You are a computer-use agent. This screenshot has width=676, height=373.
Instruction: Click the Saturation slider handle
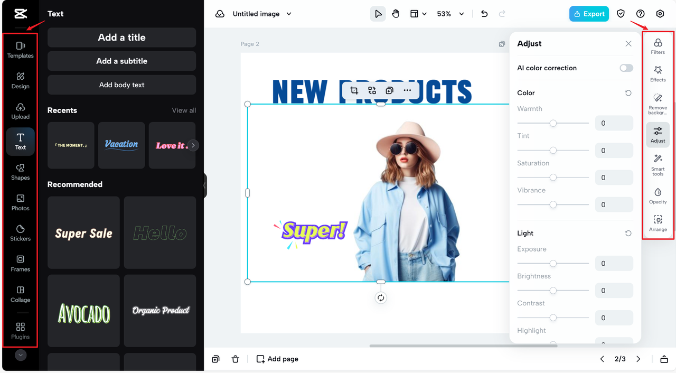pyautogui.click(x=553, y=178)
